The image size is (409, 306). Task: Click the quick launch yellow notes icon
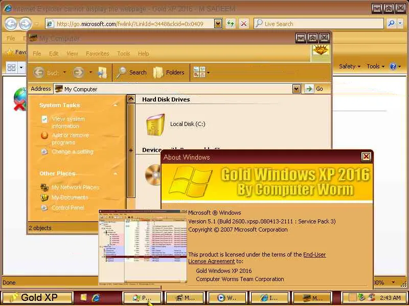(x=83, y=297)
